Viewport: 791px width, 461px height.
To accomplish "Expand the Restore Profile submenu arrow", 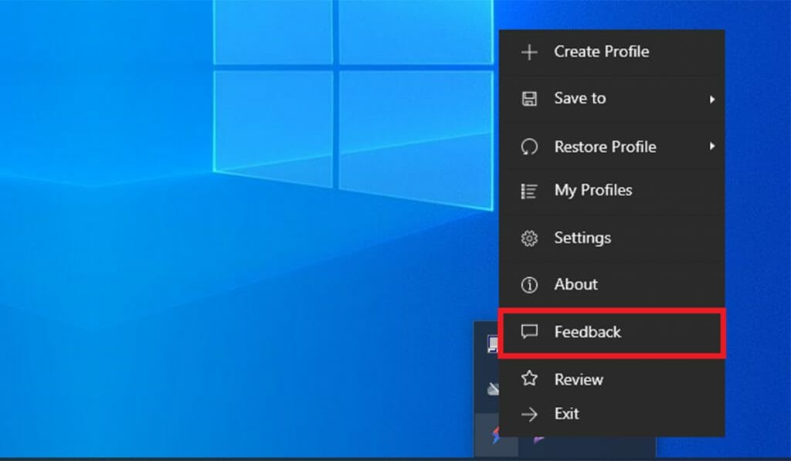I will pyautogui.click(x=711, y=146).
